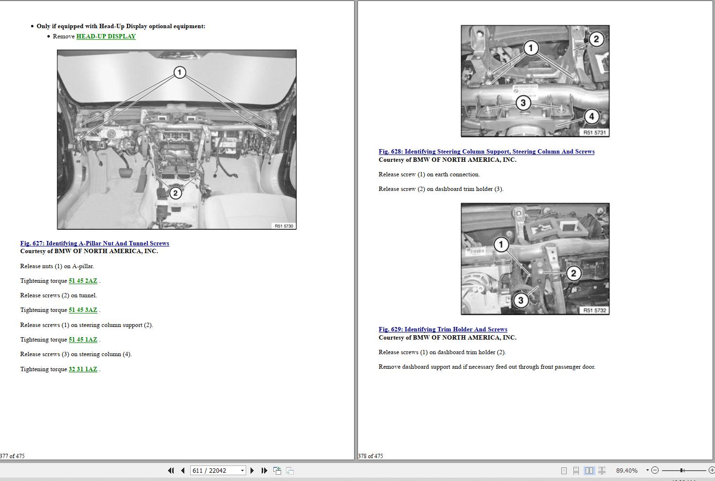
Task: Click 'Release nuts (1) on A-pillar.' text
Action: (x=57, y=266)
